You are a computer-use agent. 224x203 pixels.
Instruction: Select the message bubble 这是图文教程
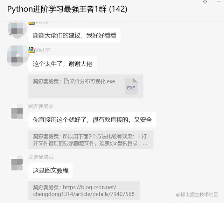(50, 170)
